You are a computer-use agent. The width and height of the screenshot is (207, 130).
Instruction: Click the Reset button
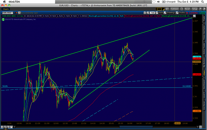click(x=187, y=9)
